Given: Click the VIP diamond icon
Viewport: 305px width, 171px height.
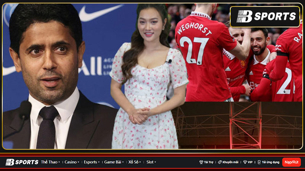Looking at the screenshot, I should point(245,162).
